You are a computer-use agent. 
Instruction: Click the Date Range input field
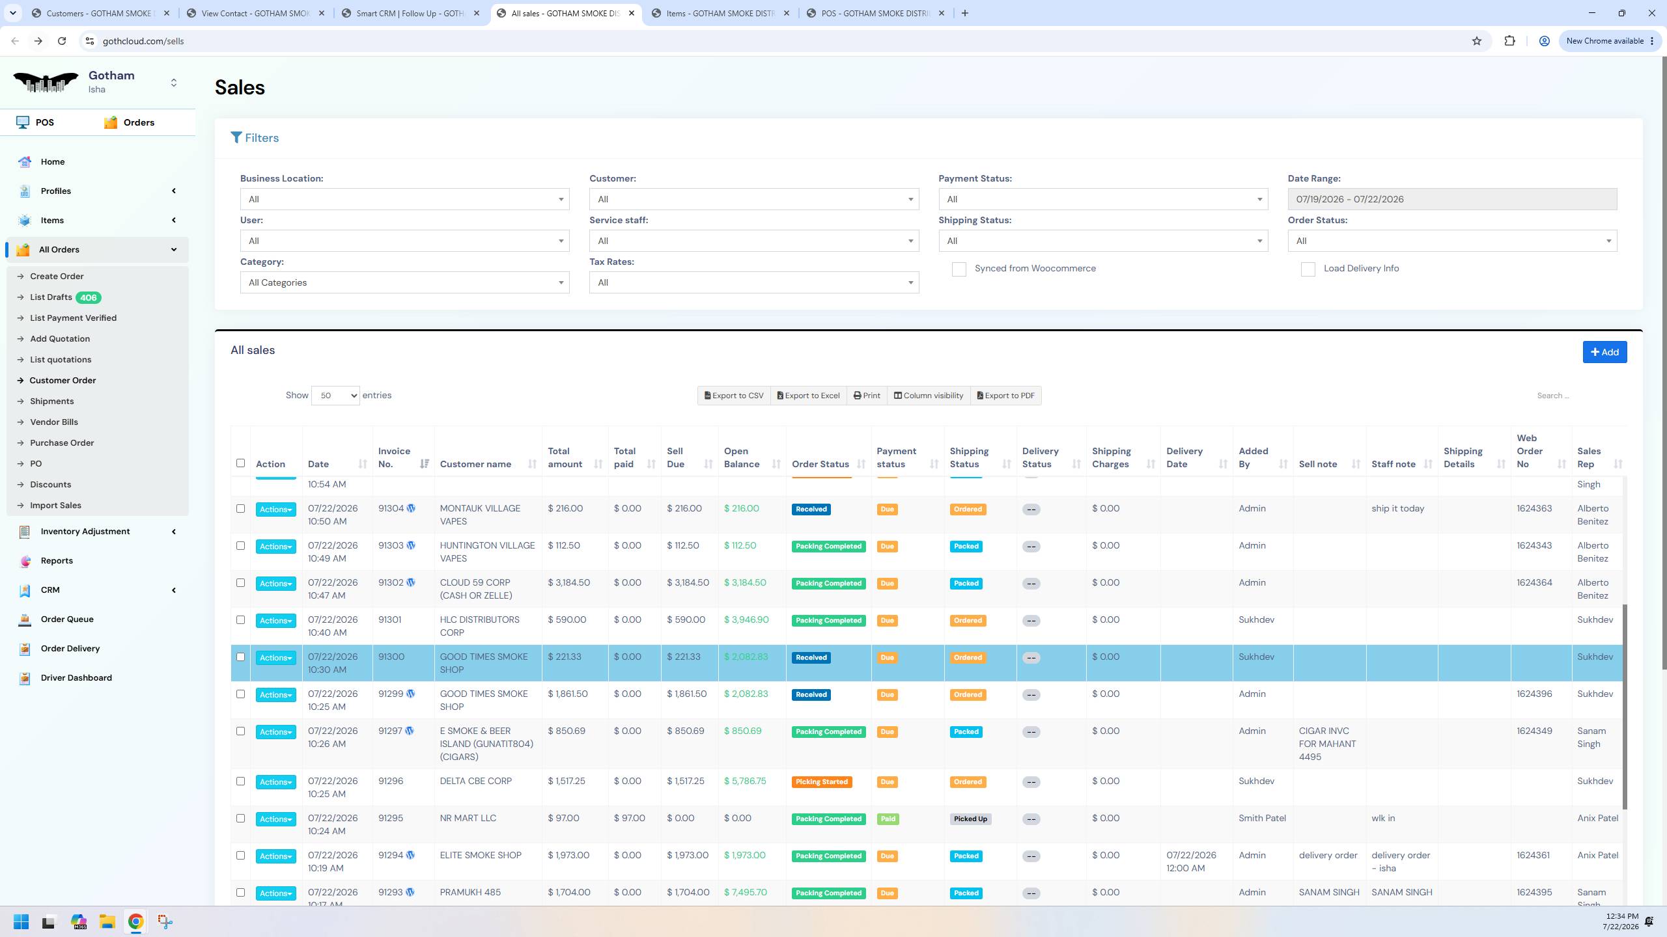[1452, 199]
